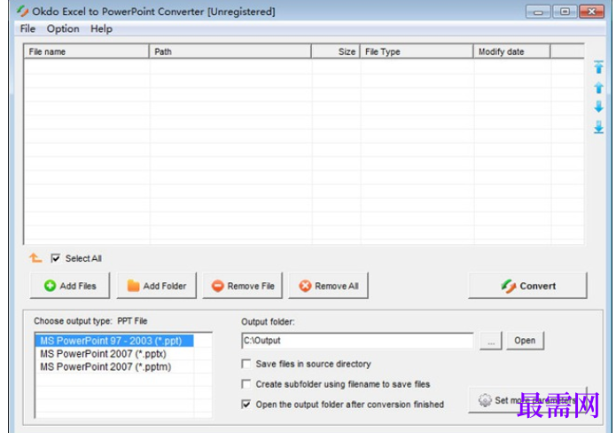
Task: Click the Remove File button
Action: [x=242, y=286]
